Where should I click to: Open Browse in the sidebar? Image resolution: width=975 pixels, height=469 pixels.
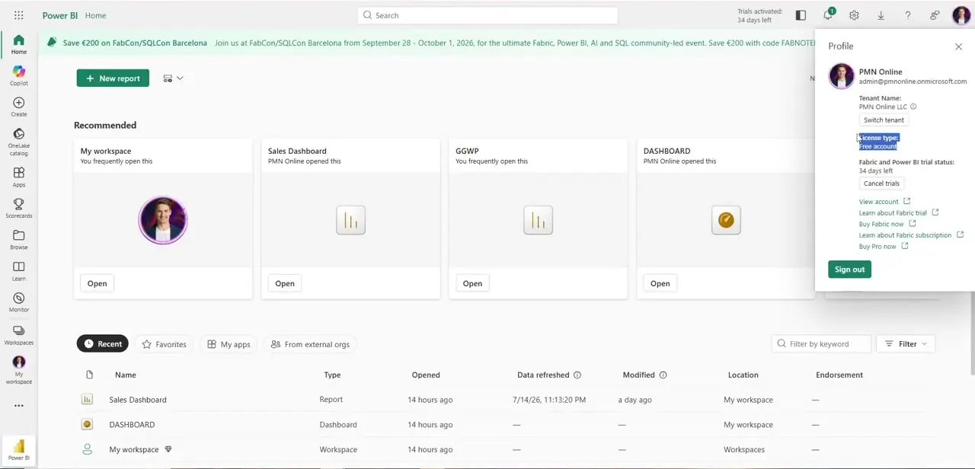click(18, 240)
